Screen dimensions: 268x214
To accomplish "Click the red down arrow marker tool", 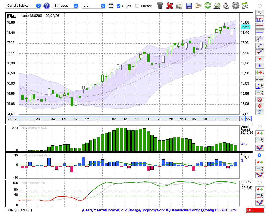I will [260, 59].
